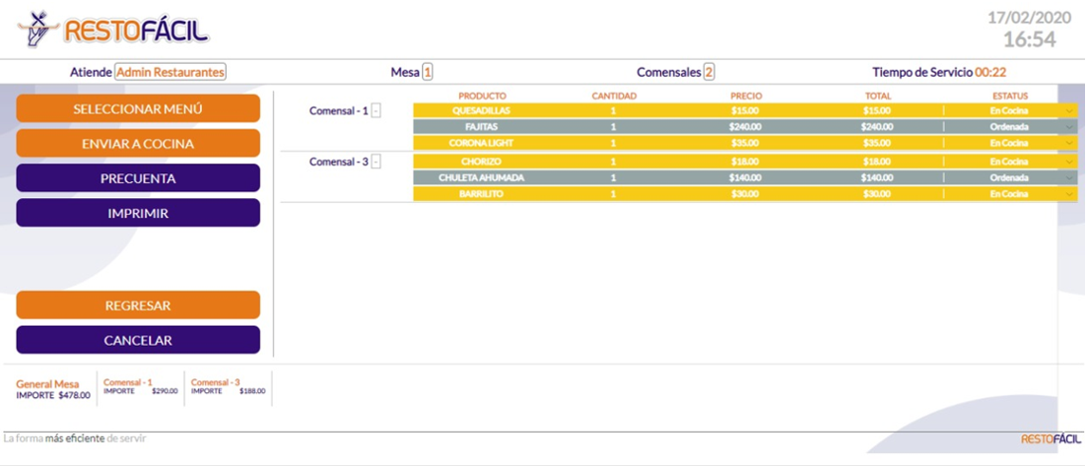Image resolution: width=1087 pixels, height=466 pixels.
Task: Click the Precuenta button
Action: [x=138, y=178]
